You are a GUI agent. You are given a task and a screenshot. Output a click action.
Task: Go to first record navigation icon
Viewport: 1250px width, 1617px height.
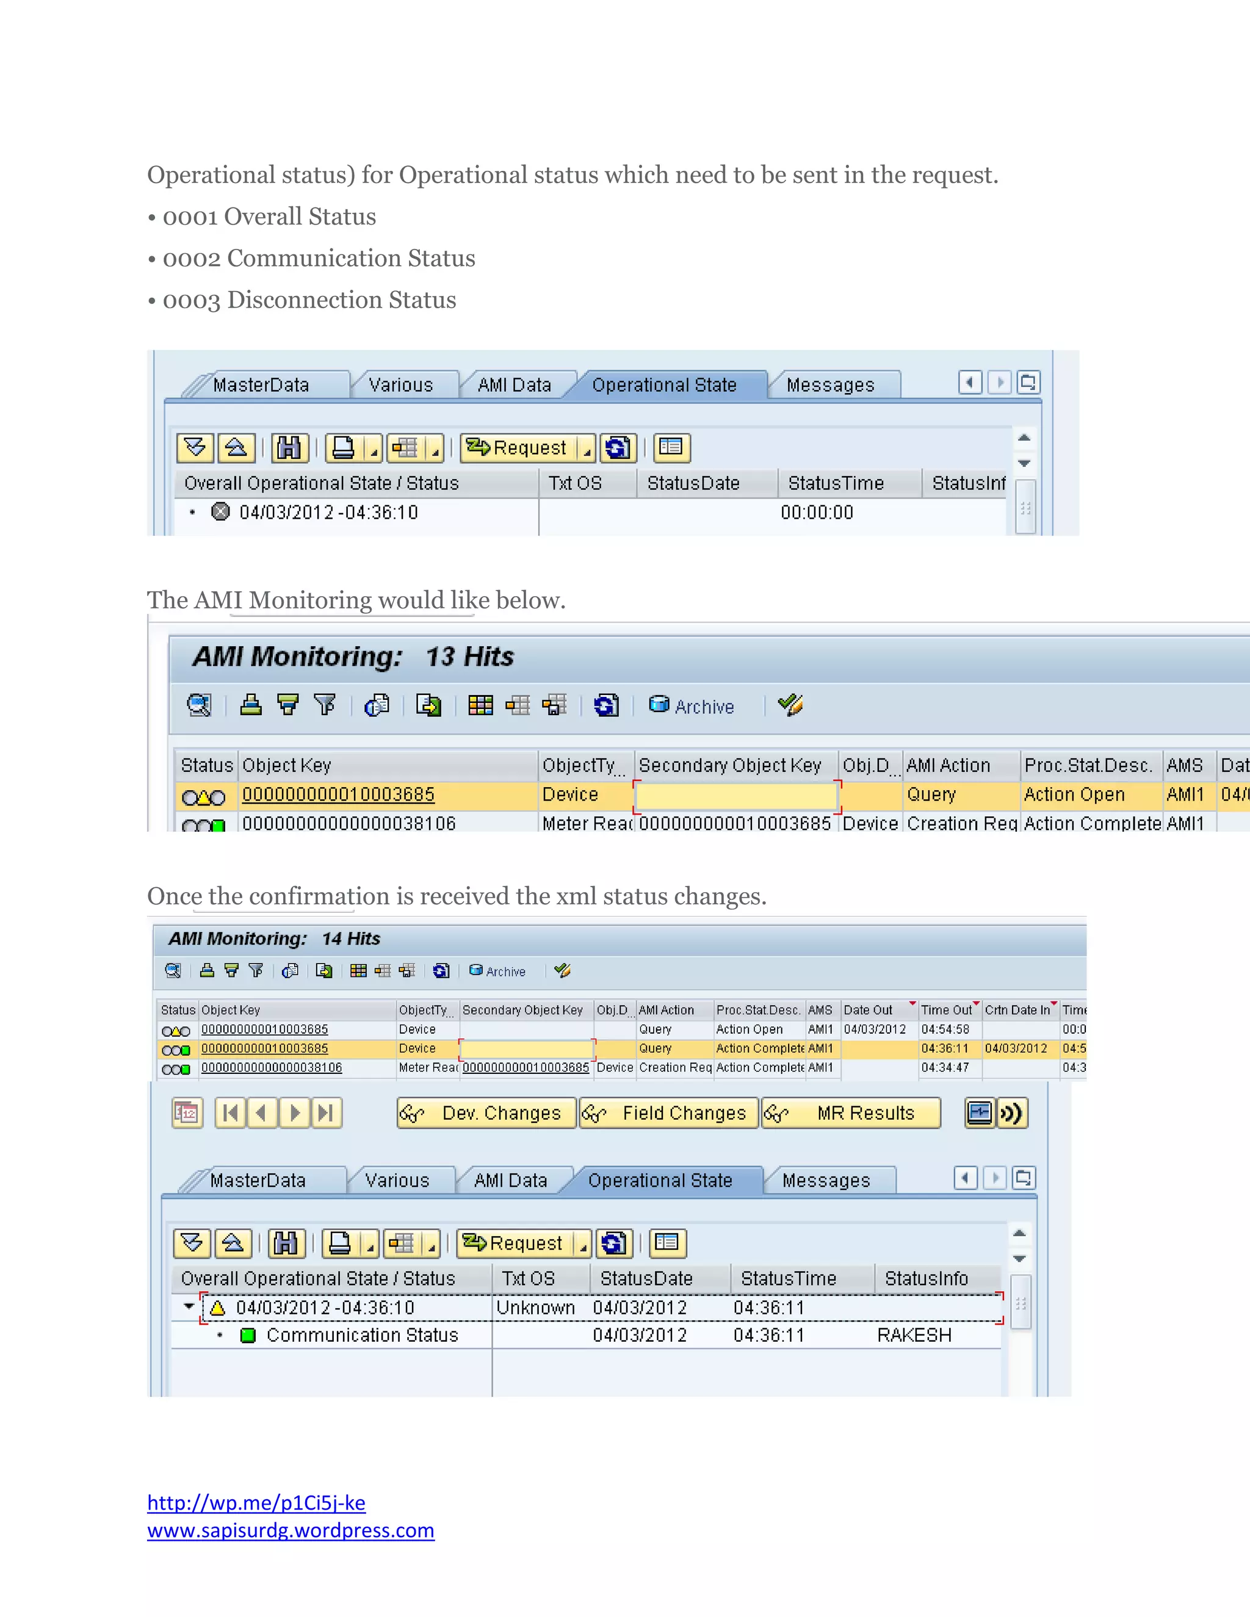(x=230, y=1113)
